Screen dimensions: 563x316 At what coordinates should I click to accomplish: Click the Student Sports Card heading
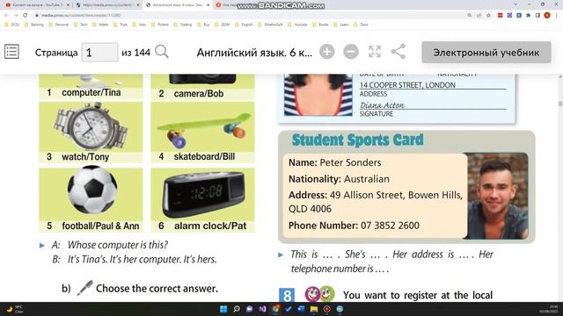[357, 140]
